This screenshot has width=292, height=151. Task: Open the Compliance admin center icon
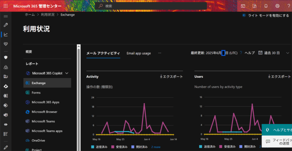(x=6, y=67)
